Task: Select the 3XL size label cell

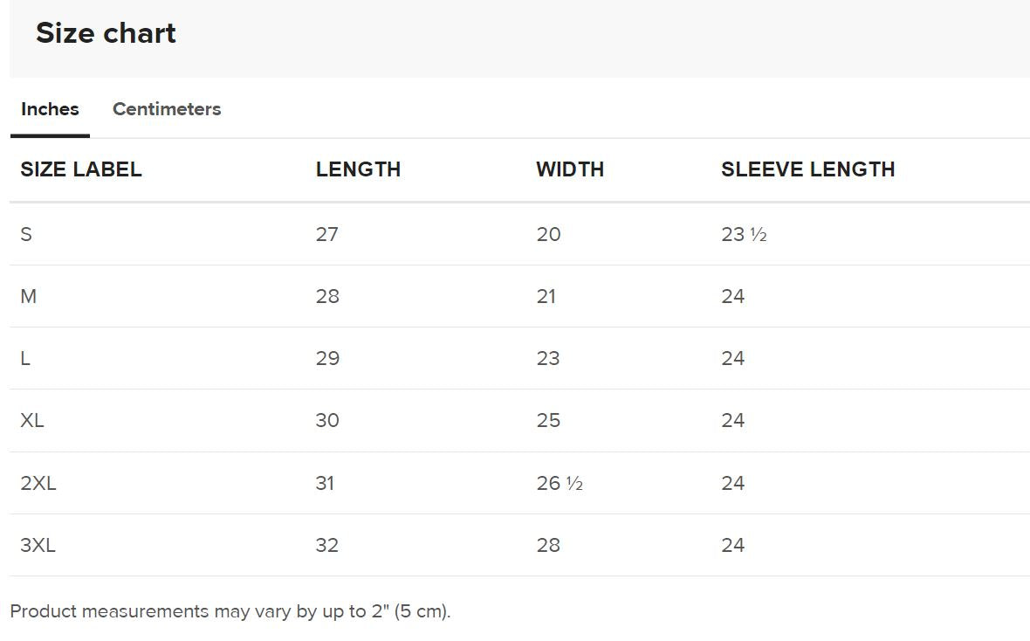Action: (38, 545)
